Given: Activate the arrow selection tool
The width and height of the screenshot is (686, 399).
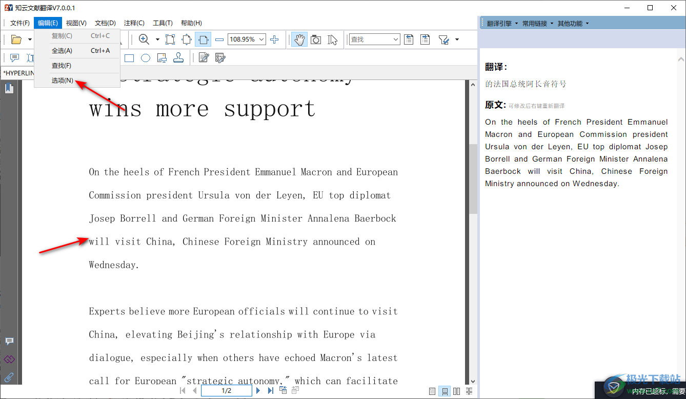Looking at the screenshot, I should [x=333, y=39].
